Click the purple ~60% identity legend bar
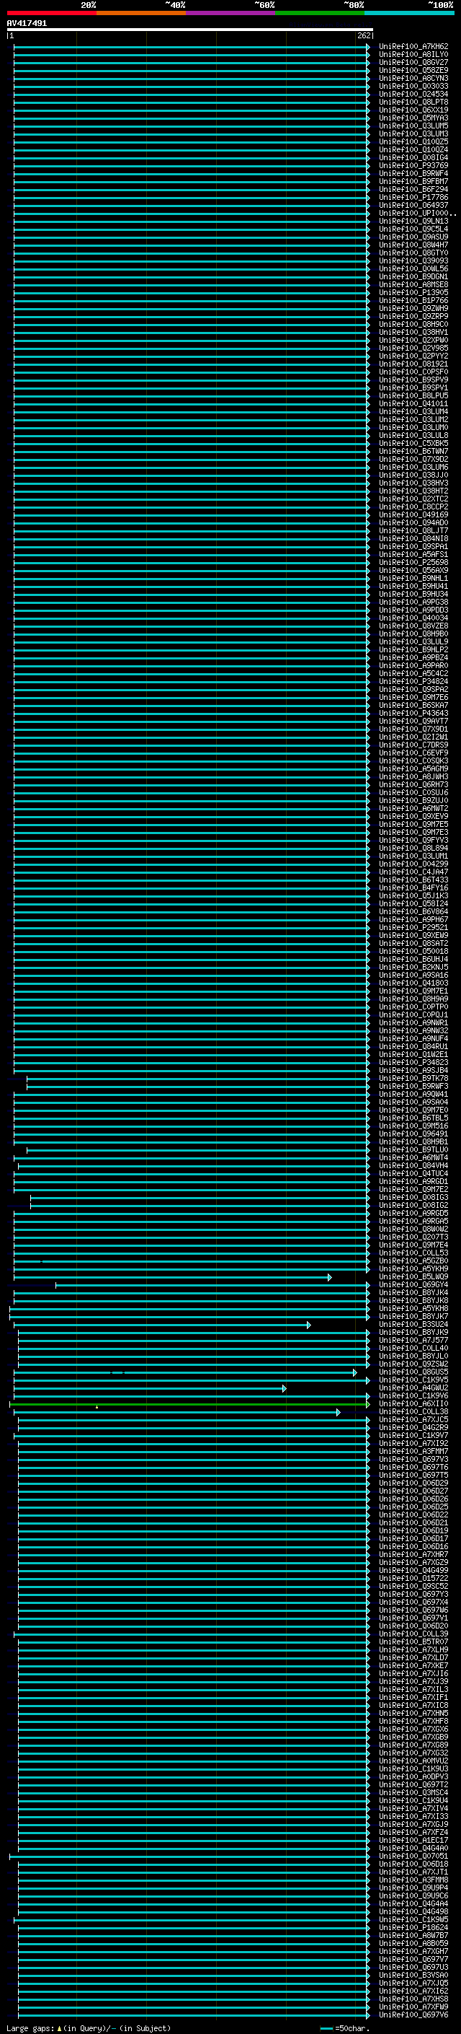The height and width of the screenshot is (2034, 461). coord(230,13)
